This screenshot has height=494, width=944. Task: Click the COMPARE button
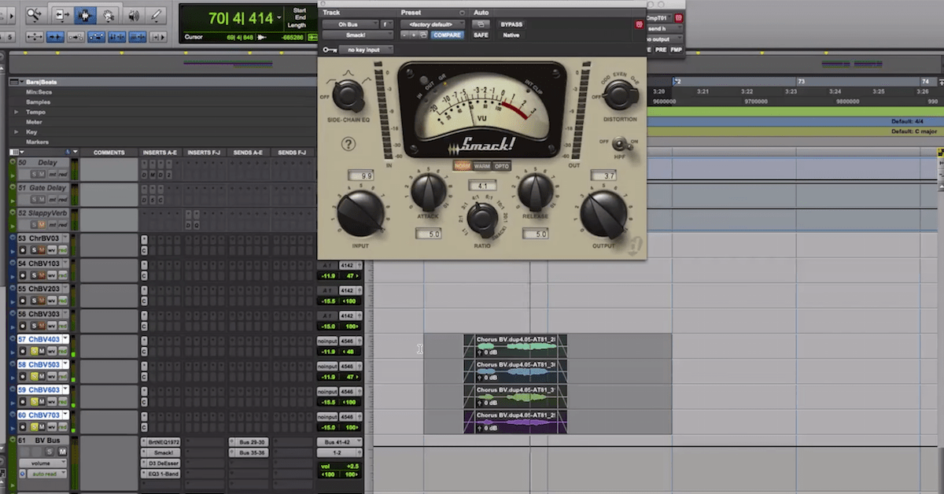(x=448, y=35)
